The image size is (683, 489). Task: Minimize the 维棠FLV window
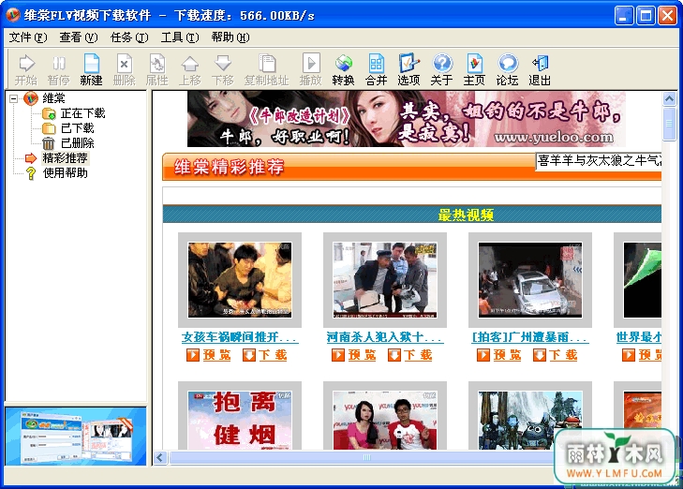pyautogui.click(x=624, y=16)
